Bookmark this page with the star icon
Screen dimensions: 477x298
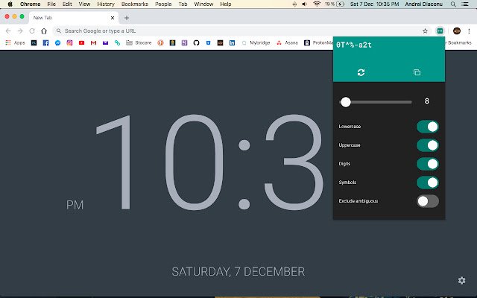425,31
